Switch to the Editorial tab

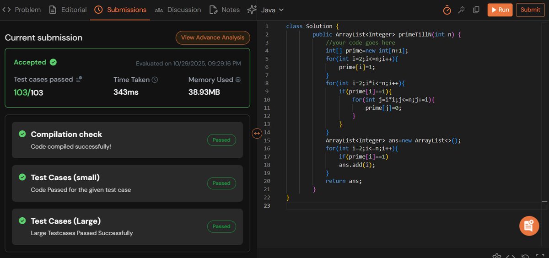(68, 10)
